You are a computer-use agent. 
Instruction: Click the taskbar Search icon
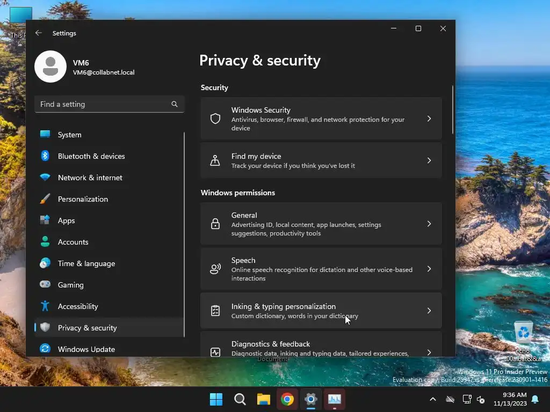click(240, 399)
